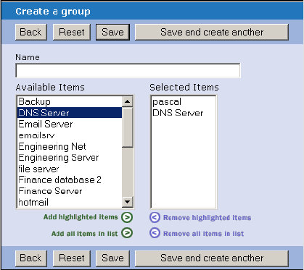Click bottom Save and create another button
The height and width of the screenshot is (270, 304).
coord(212,258)
